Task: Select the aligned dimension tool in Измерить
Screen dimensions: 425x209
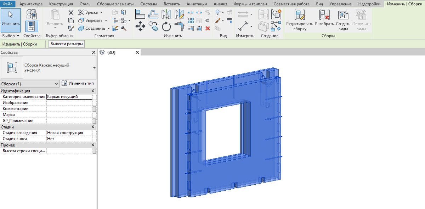Action: tap(243, 26)
